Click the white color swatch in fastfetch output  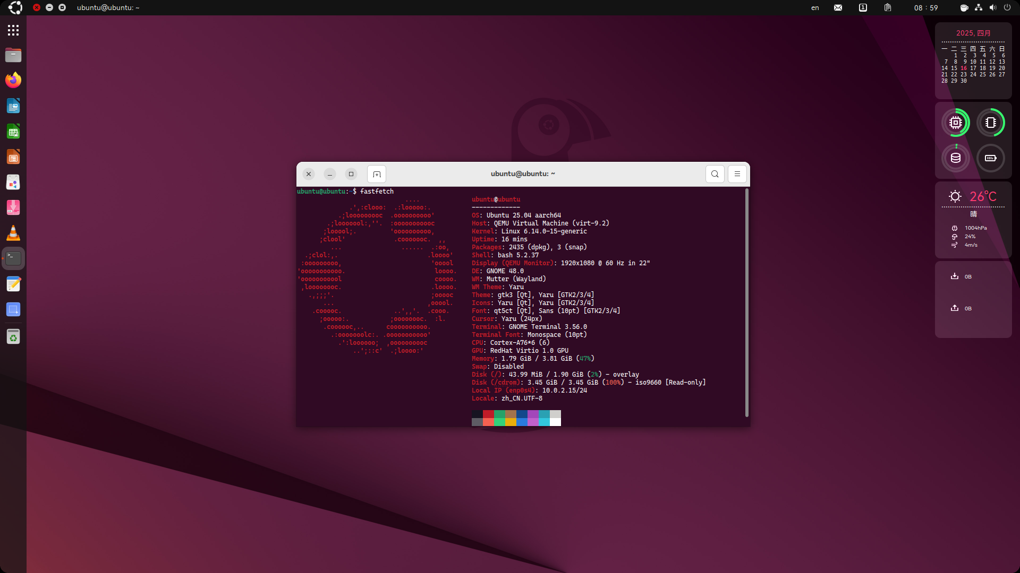(555, 422)
